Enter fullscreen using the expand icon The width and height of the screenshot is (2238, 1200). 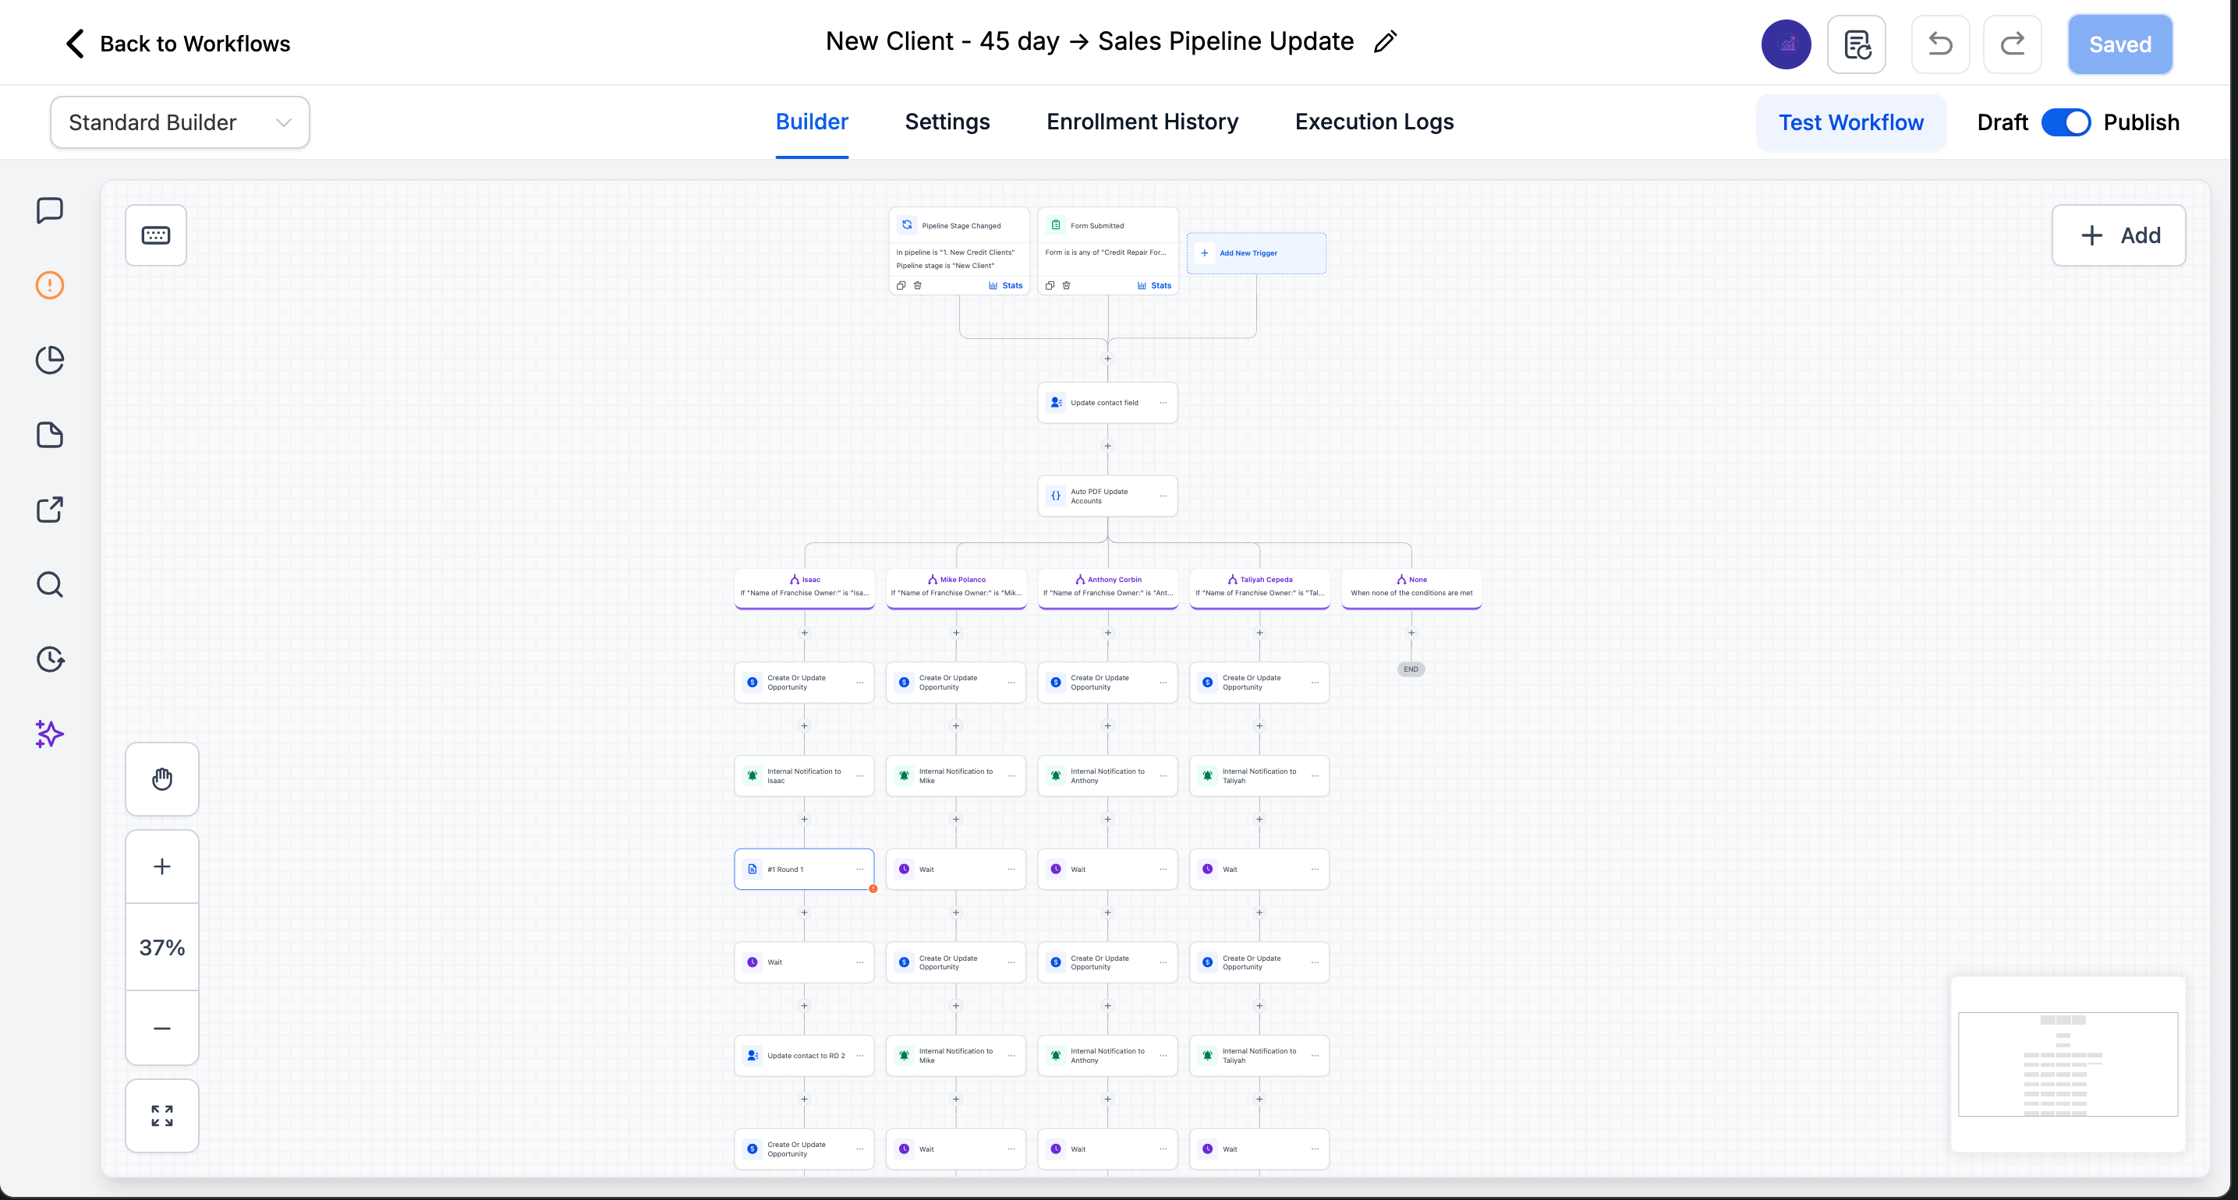point(161,1116)
